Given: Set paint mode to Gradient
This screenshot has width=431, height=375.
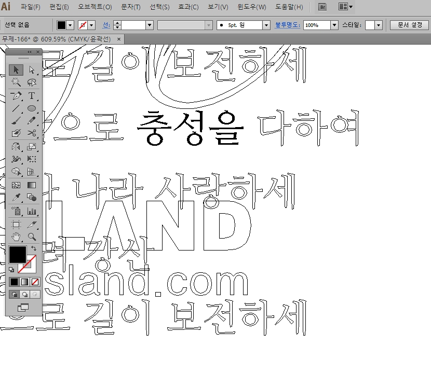Looking at the screenshot, I should 24,282.
